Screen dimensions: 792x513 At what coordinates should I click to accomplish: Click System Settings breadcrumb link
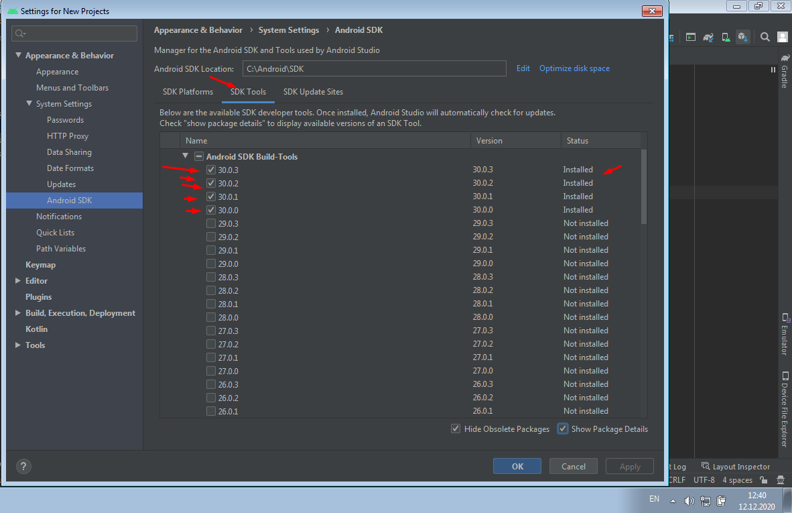[x=289, y=30]
